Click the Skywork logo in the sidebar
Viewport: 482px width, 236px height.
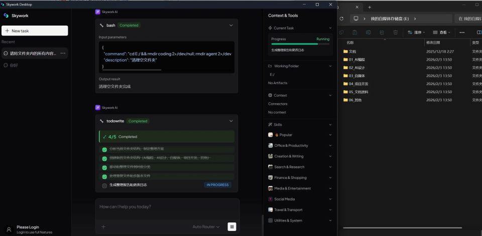(x=6, y=16)
